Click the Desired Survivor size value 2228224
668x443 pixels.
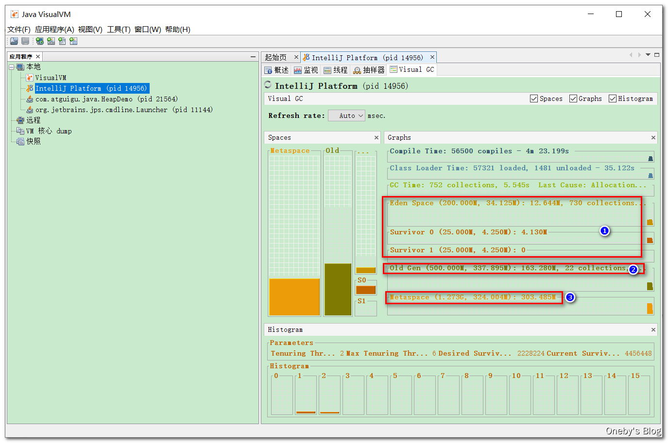531,353
